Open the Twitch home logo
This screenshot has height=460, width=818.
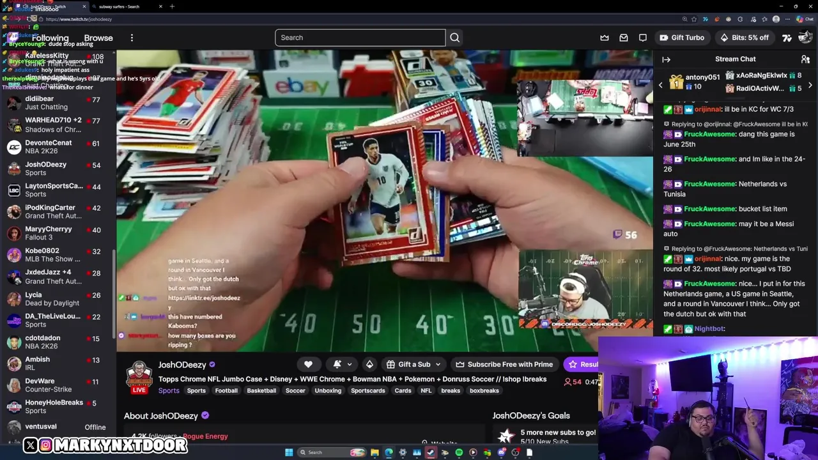13,38
